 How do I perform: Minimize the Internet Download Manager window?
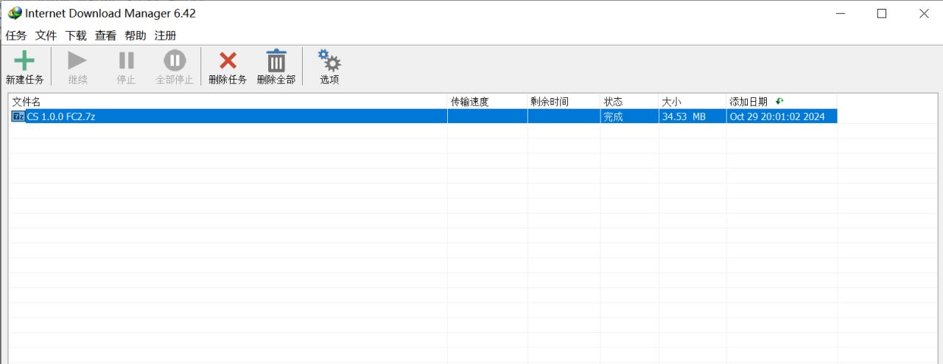pos(840,13)
